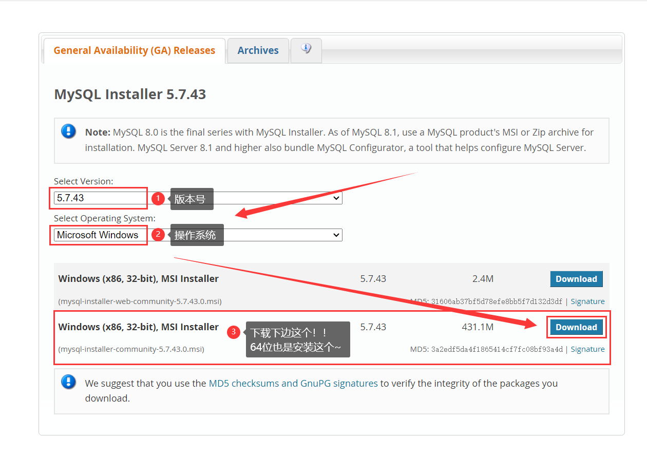Download the 431.1M community installer

pos(576,327)
